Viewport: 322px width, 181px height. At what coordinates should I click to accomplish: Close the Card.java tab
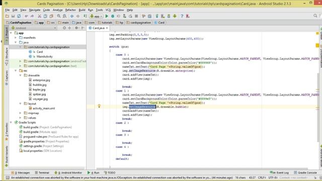(x=107, y=28)
